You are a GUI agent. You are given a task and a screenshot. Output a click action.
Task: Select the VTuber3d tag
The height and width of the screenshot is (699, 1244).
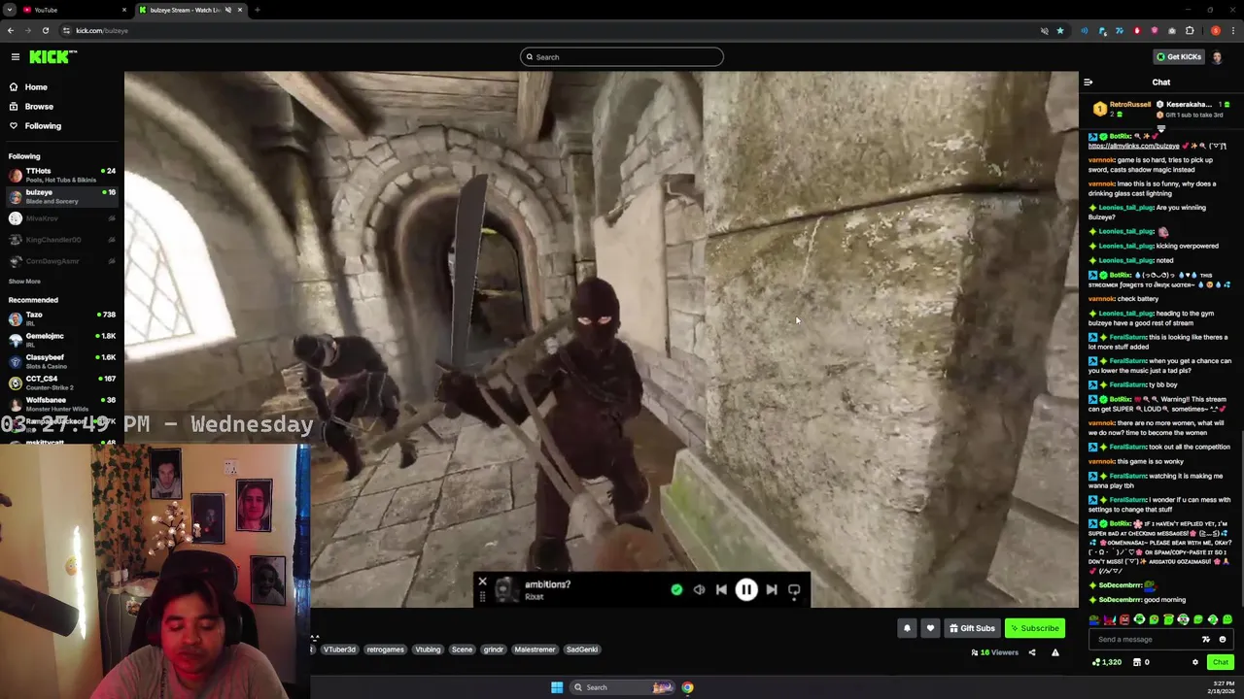coord(339,649)
